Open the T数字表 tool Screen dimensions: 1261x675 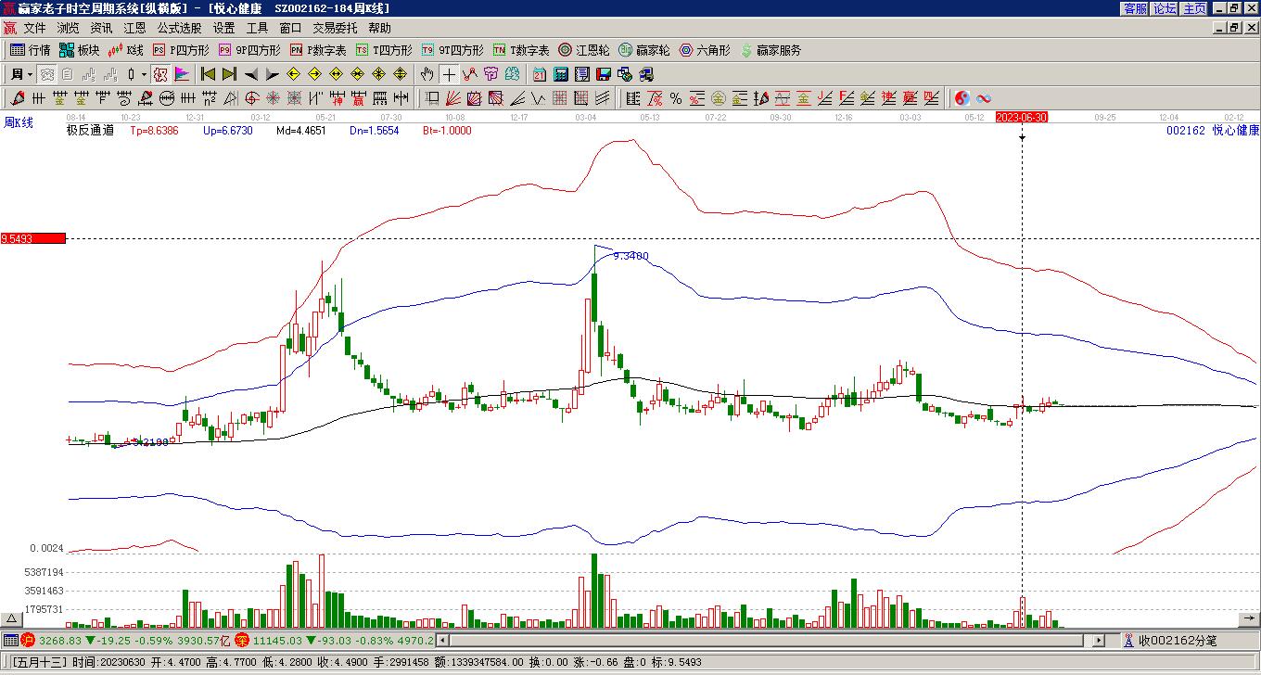pos(521,50)
